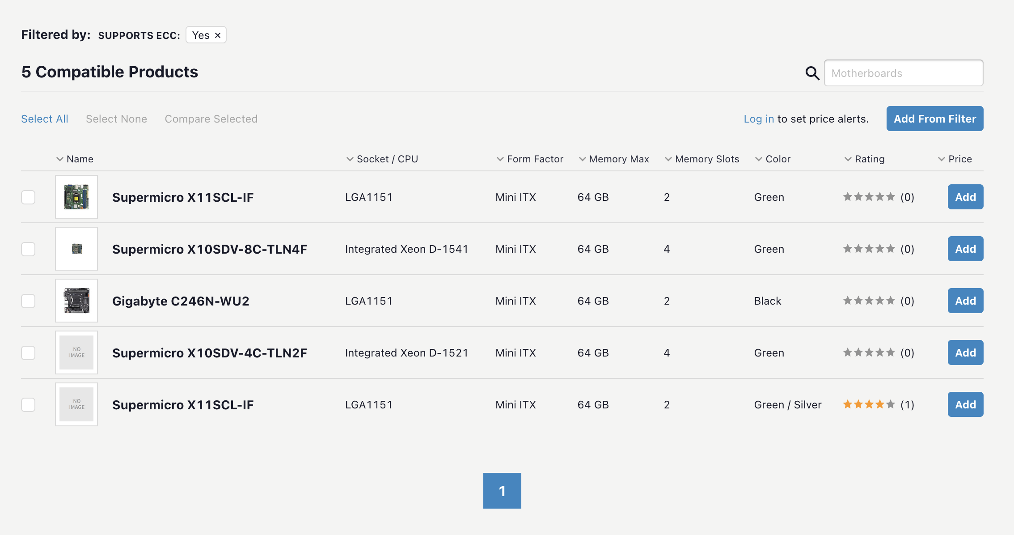Click star rating of Supermicro X10SDV-4C-TLN2F
The image size is (1014, 535).
coord(869,352)
